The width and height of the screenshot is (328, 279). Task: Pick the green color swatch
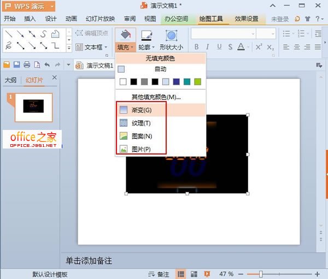coord(197,82)
